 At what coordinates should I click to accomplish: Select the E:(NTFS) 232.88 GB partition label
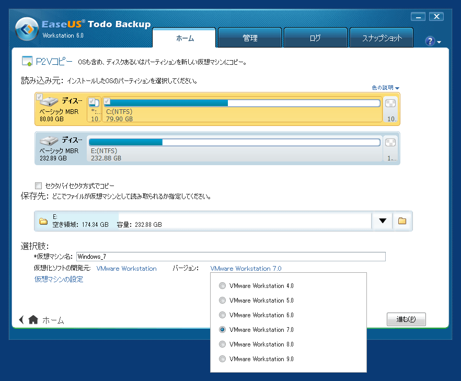[106, 155]
